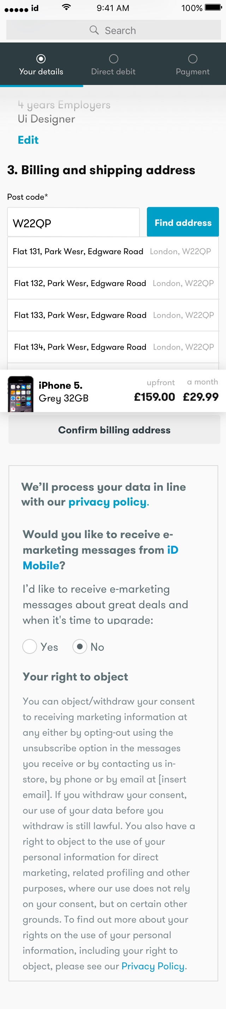Edit the employment details
Image resolution: width=226 pixels, height=1009 pixels.
pos(28,140)
